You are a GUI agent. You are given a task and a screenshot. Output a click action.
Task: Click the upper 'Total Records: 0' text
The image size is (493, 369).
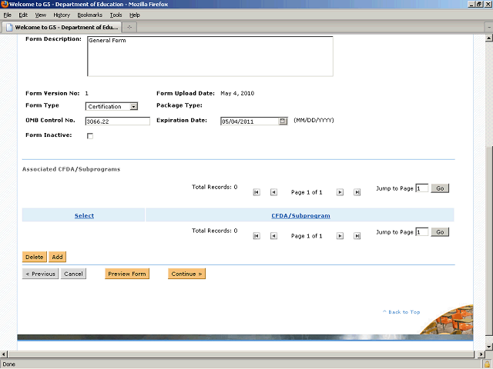214,187
